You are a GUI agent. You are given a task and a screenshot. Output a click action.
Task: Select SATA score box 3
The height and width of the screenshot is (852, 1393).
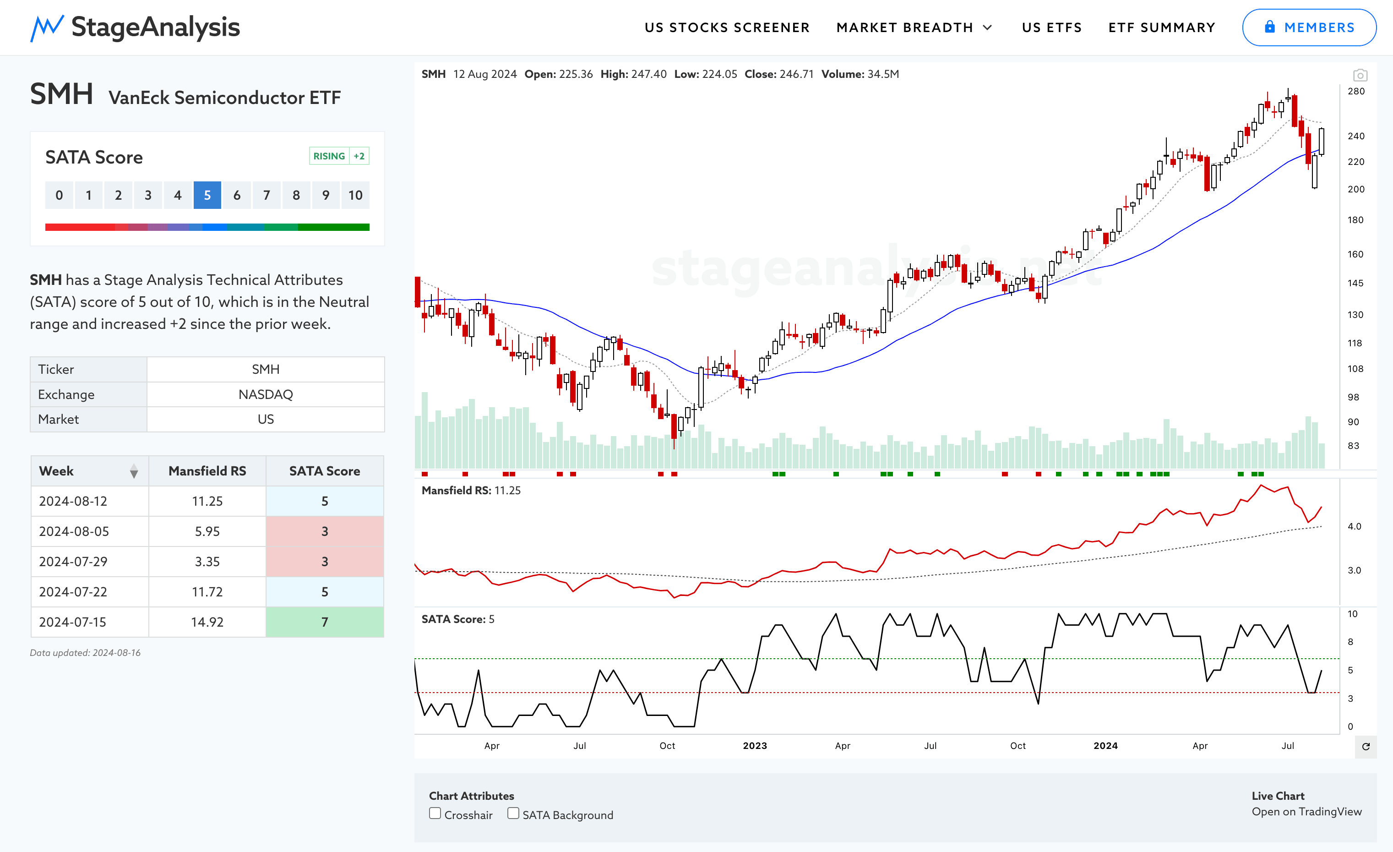pyautogui.click(x=148, y=195)
